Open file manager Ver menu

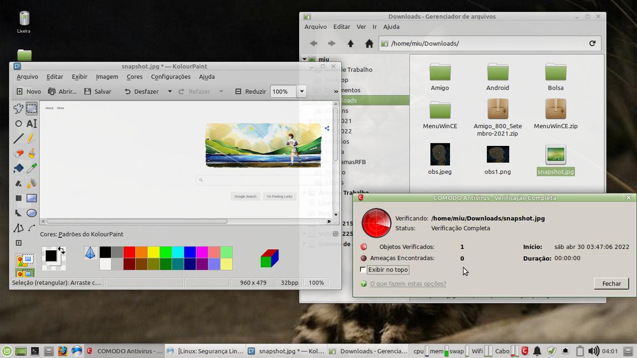coord(361,27)
